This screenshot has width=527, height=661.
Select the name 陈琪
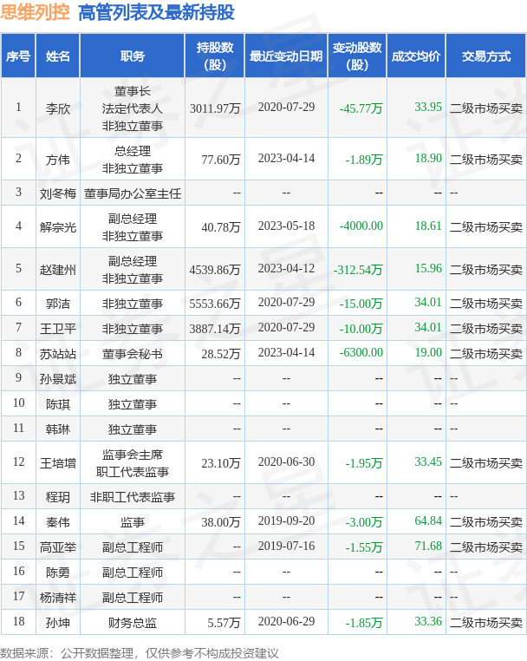tap(58, 404)
